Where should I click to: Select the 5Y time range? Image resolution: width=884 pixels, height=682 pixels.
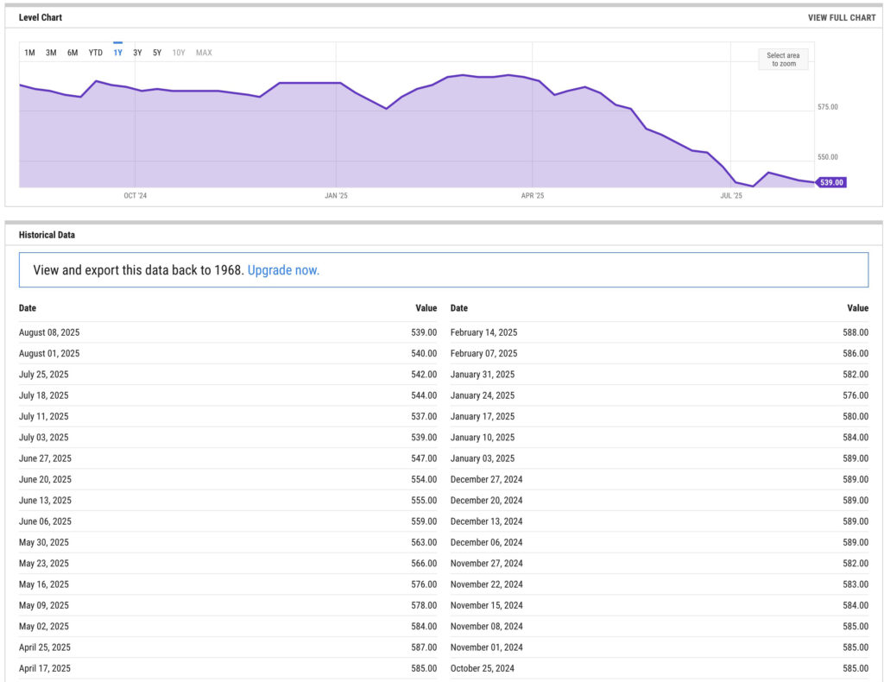pos(157,53)
